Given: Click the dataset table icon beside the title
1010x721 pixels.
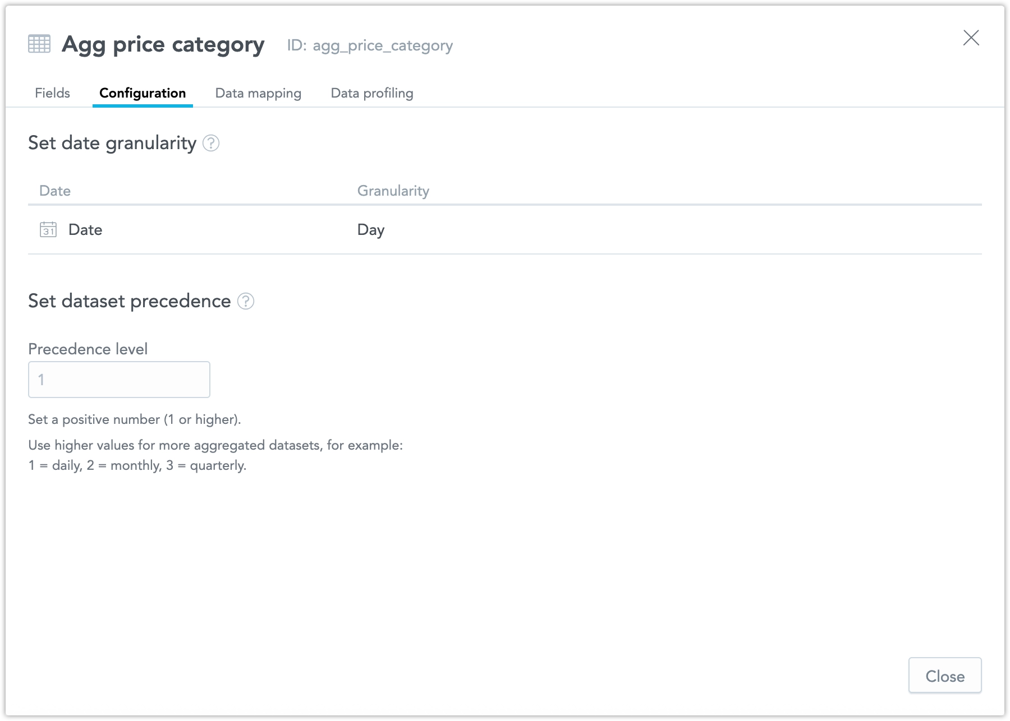Looking at the screenshot, I should tap(39, 44).
